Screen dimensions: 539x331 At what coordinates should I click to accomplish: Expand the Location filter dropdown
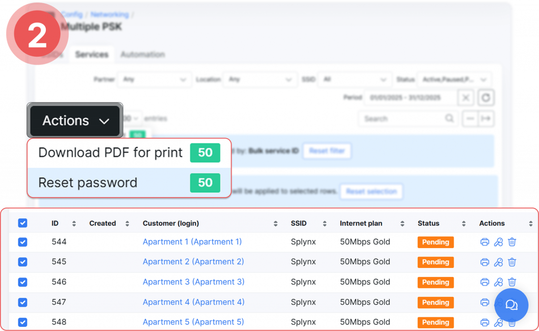click(x=259, y=79)
